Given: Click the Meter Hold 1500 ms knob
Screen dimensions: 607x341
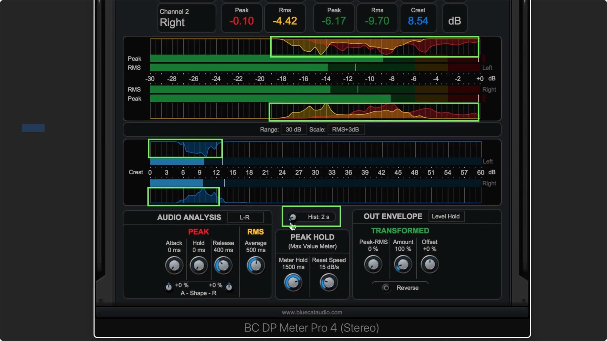Looking at the screenshot, I should coord(293,282).
